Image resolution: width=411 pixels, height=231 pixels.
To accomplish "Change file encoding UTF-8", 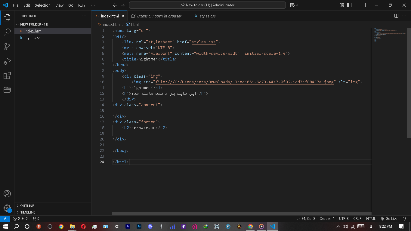I will point(344,219).
